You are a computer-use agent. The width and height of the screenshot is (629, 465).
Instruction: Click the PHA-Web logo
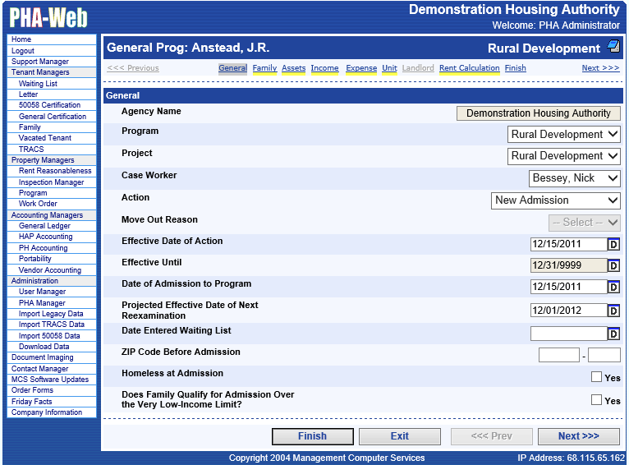[48, 17]
